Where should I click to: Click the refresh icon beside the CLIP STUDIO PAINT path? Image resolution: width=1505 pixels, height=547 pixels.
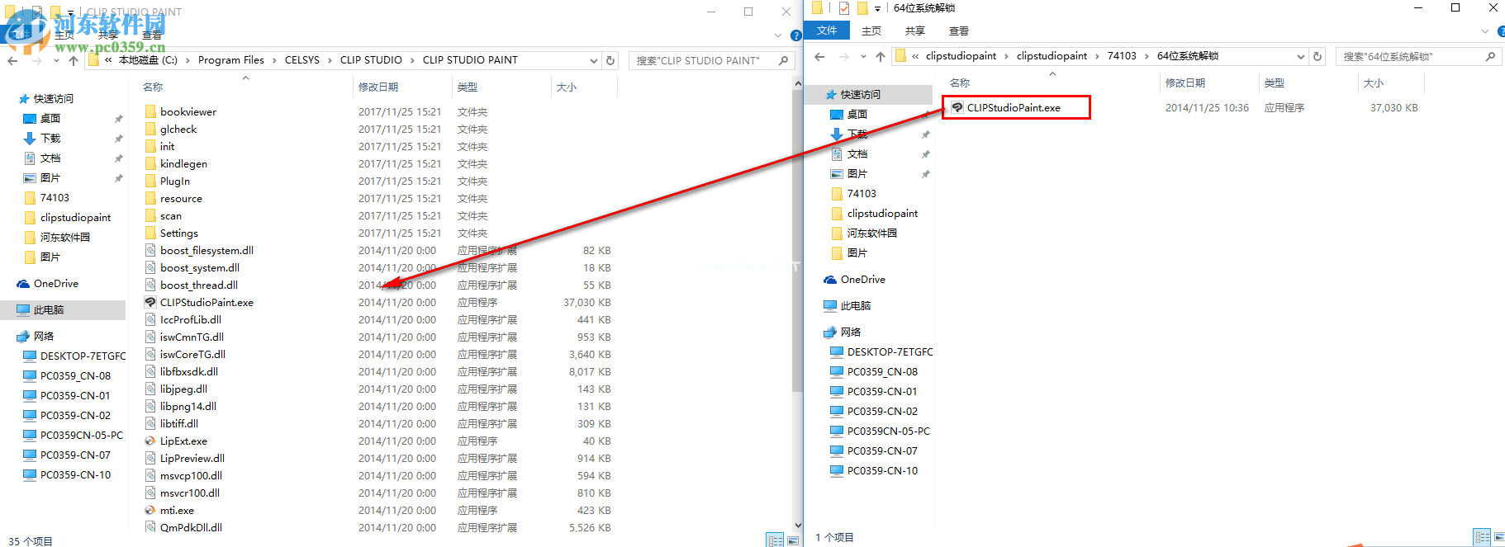[x=610, y=60]
